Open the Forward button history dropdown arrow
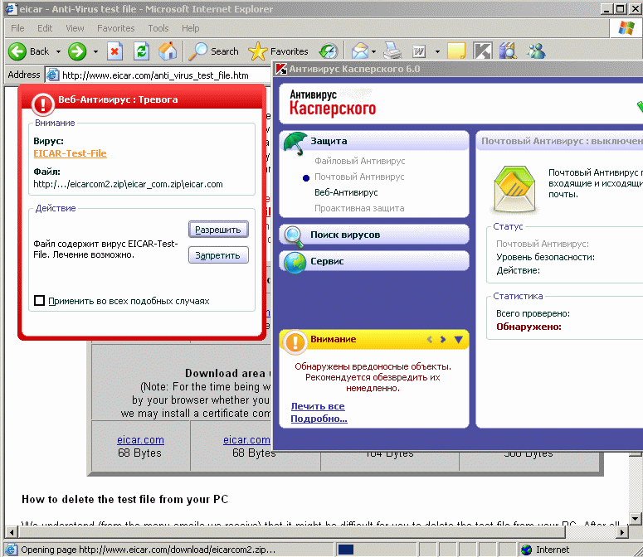 (95, 51)
